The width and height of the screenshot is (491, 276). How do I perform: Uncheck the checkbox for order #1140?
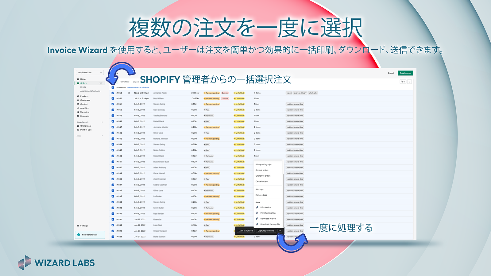coord(113,168)
